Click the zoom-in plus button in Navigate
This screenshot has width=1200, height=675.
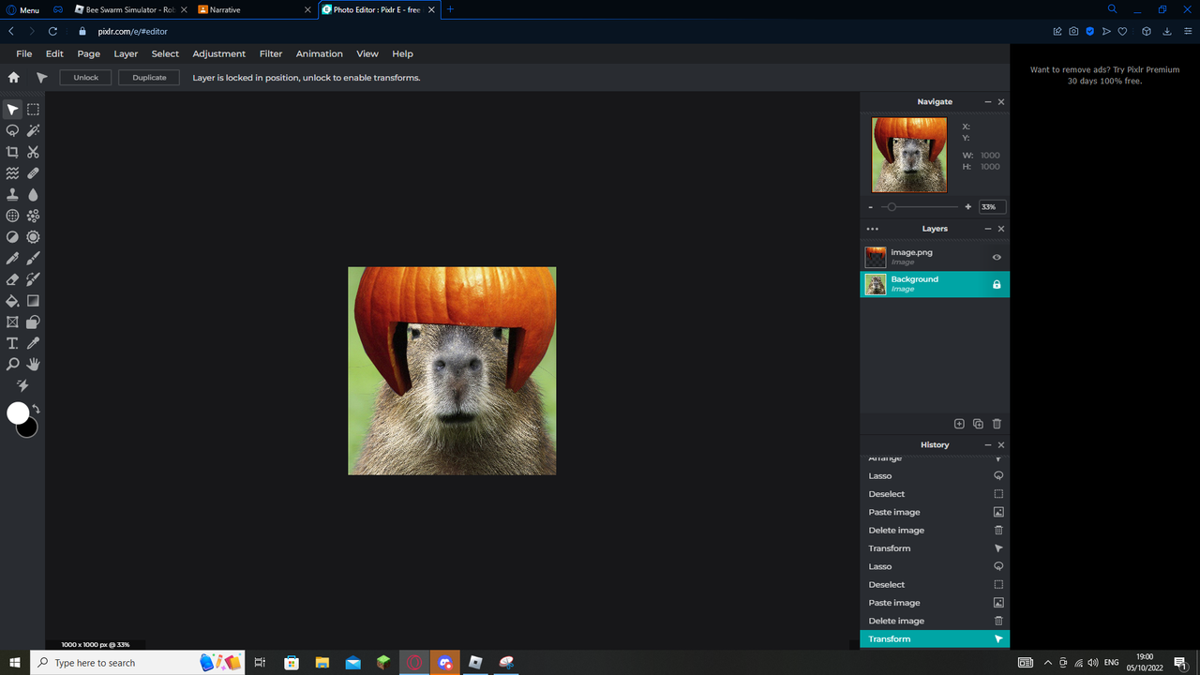(967, 207)
